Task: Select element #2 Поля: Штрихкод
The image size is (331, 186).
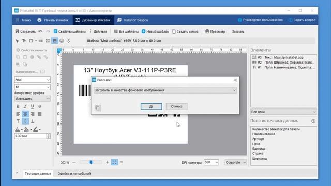Action: 283,63
